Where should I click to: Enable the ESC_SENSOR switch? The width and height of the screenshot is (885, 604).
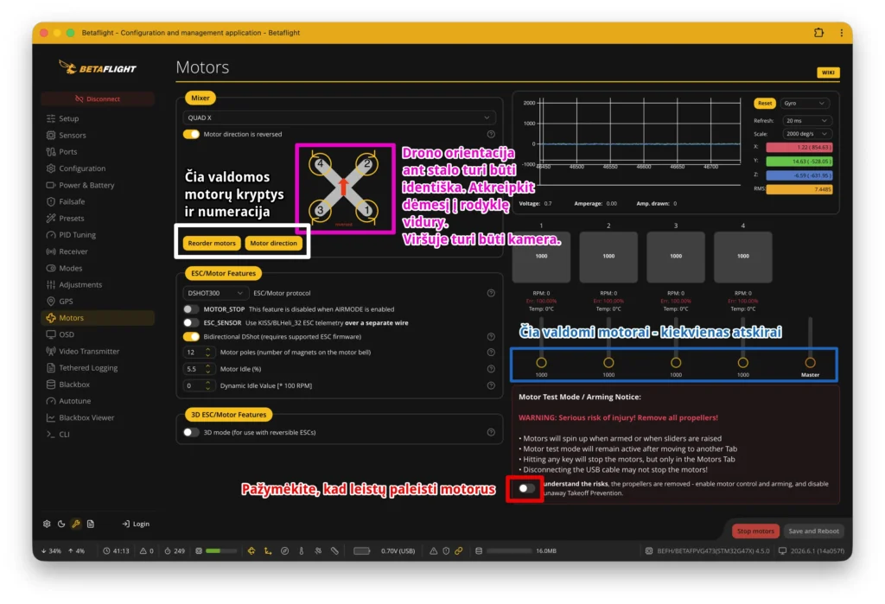pyautogui.click(x=191, y=323)
